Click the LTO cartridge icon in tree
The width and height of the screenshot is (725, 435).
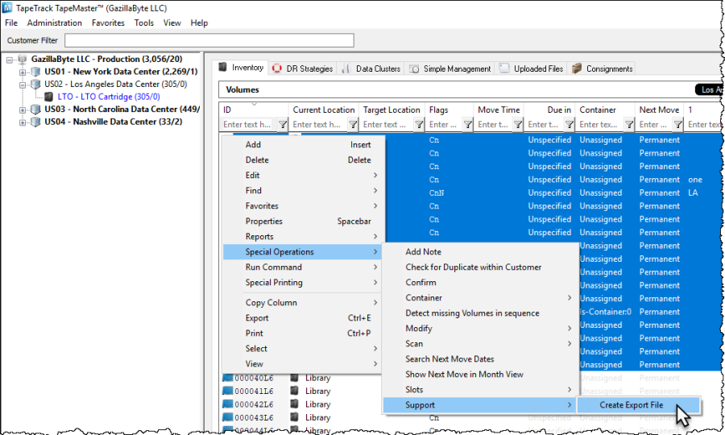(x=48, y=97)
